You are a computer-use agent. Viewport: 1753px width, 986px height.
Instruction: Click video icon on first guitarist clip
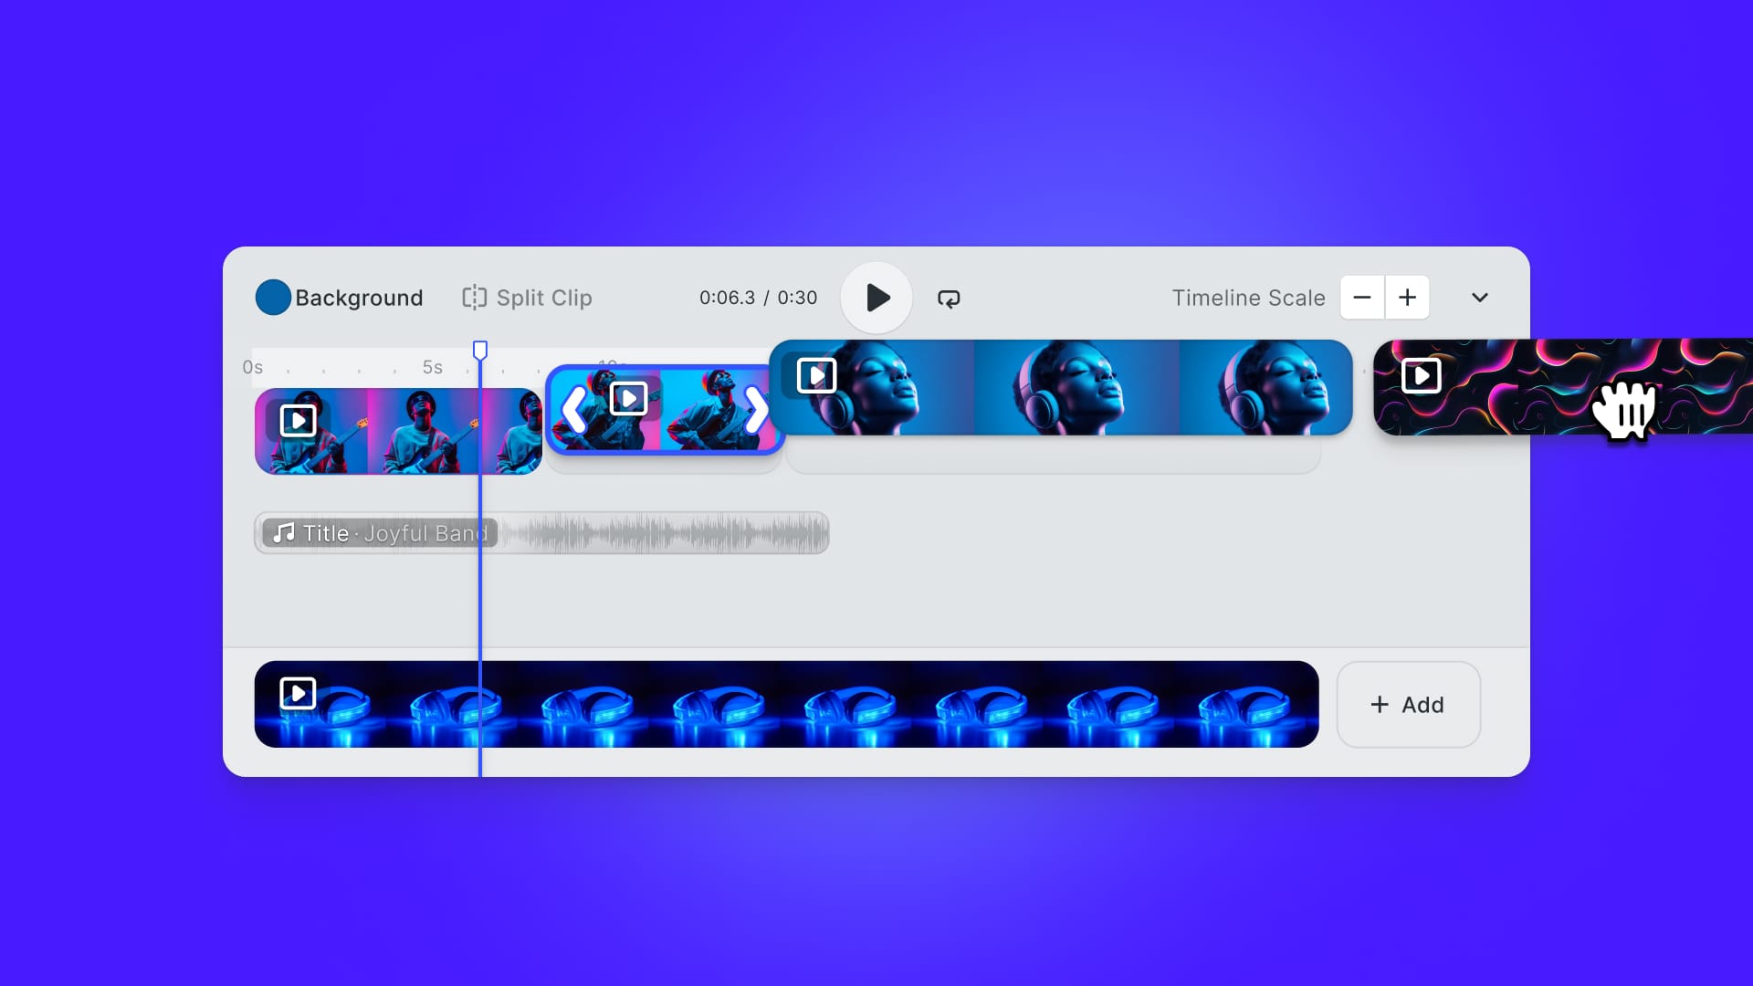tap(298, 421)
